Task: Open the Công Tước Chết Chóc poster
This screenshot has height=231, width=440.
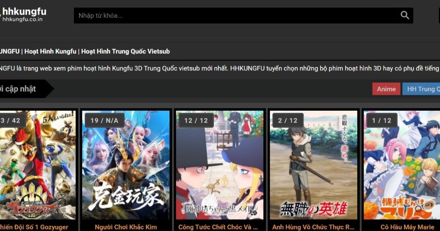Action: pos(220,165)
